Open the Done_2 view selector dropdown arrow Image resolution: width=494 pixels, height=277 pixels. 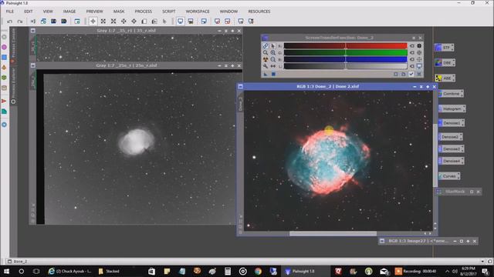click(x=482, y=262)
